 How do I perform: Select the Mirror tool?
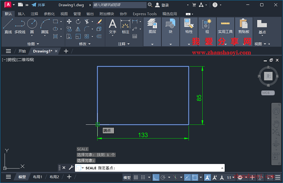coord(78,29)
